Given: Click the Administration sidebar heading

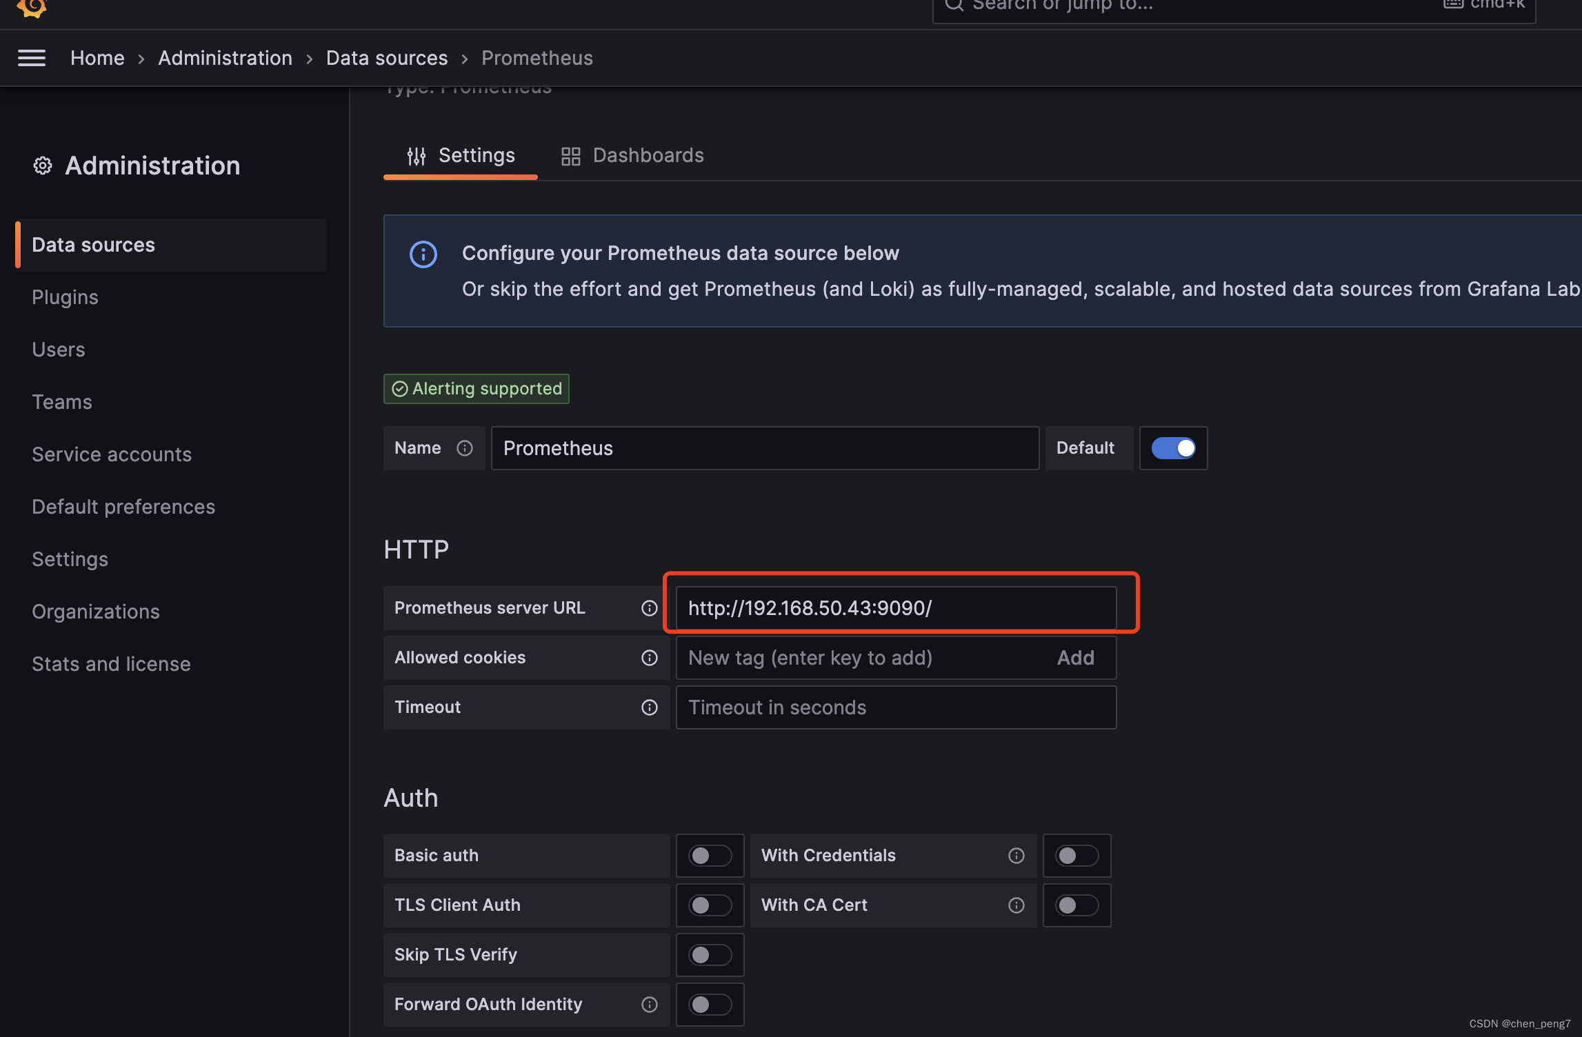Looking at the screenshot, I should click(152, 165).
